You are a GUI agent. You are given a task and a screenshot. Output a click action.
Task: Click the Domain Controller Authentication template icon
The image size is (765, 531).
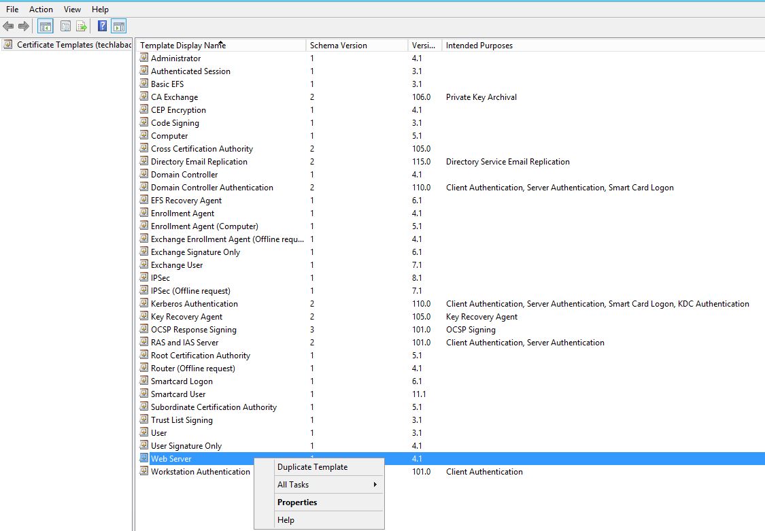pyautogui.click(x=144, y=187)
